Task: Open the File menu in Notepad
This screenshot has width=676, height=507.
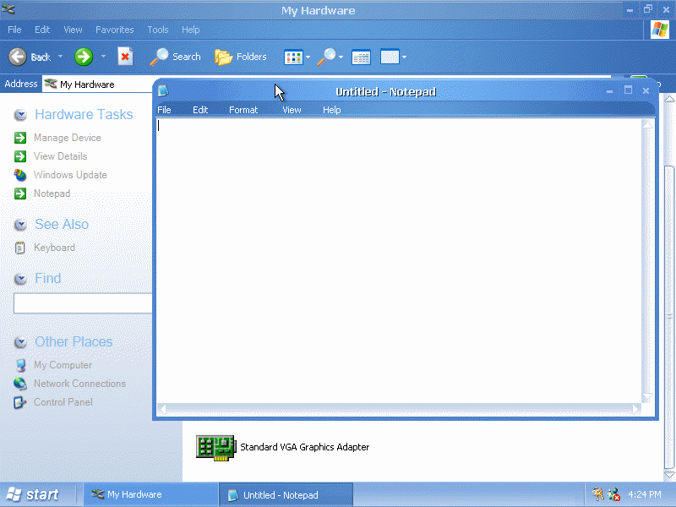Action: click(164, 110)
